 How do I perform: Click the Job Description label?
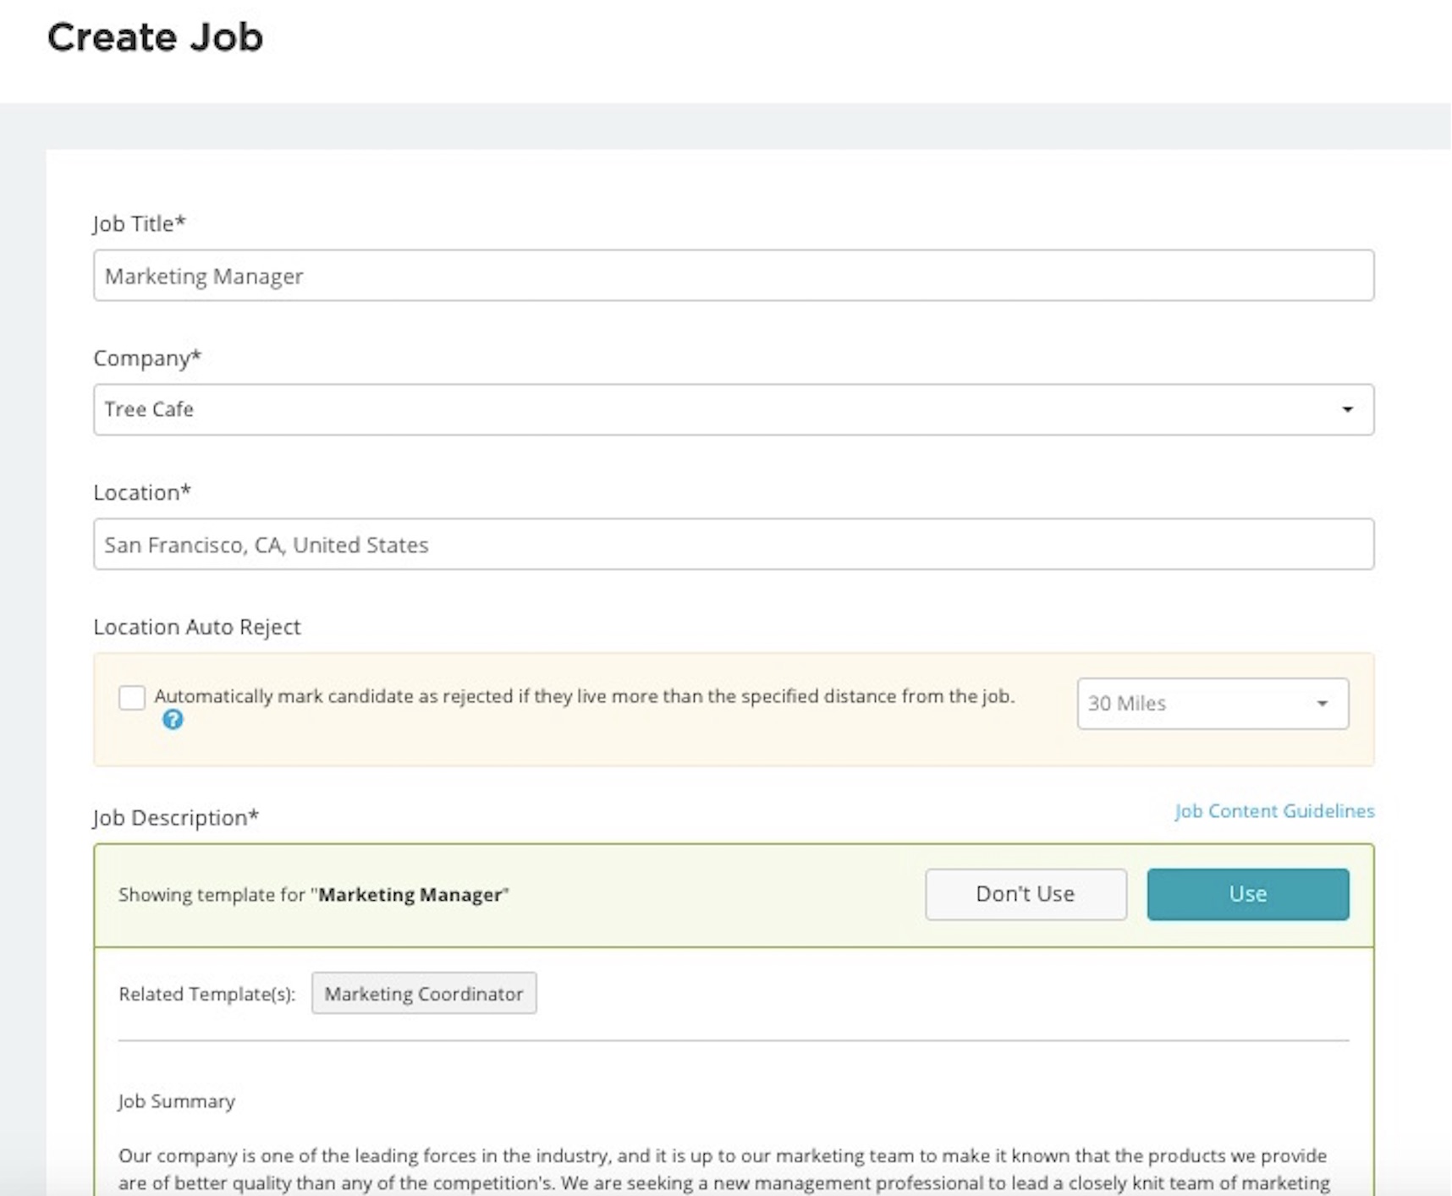(x=176, y=818)
